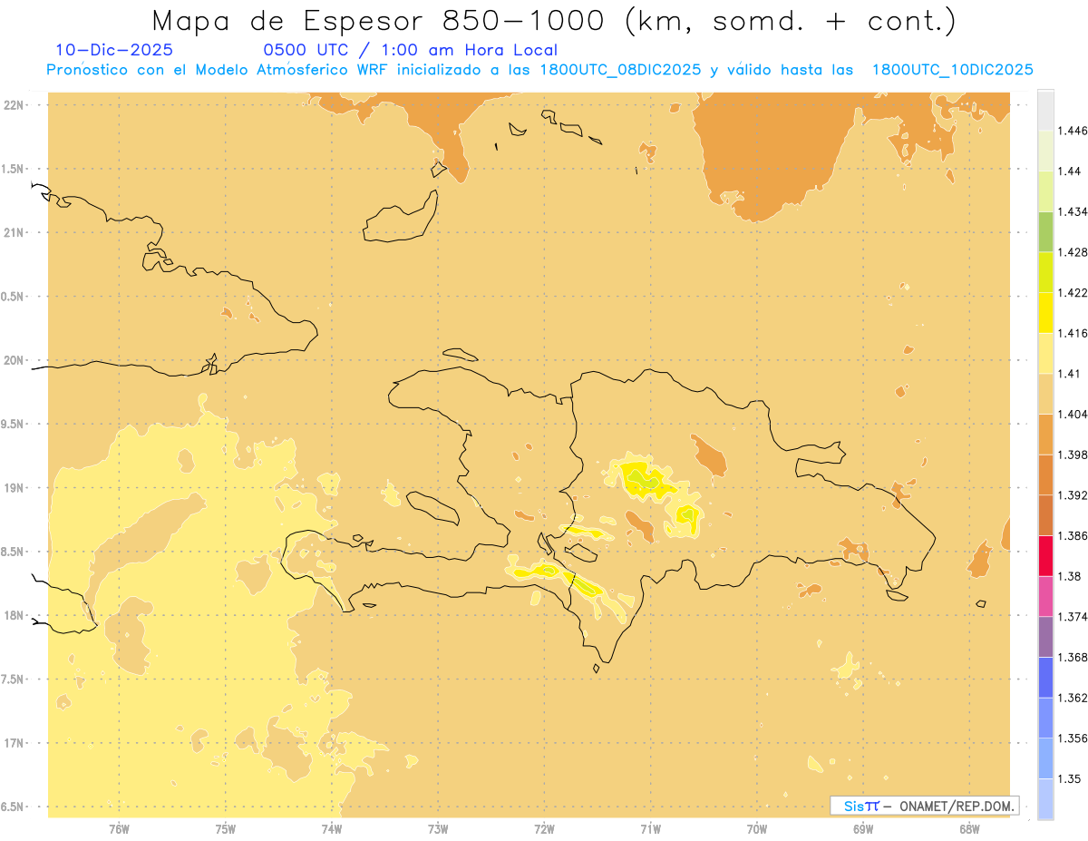Select the purple segment of the color scale
Screen dimensions: 1088x841
tap(1045, 636)
